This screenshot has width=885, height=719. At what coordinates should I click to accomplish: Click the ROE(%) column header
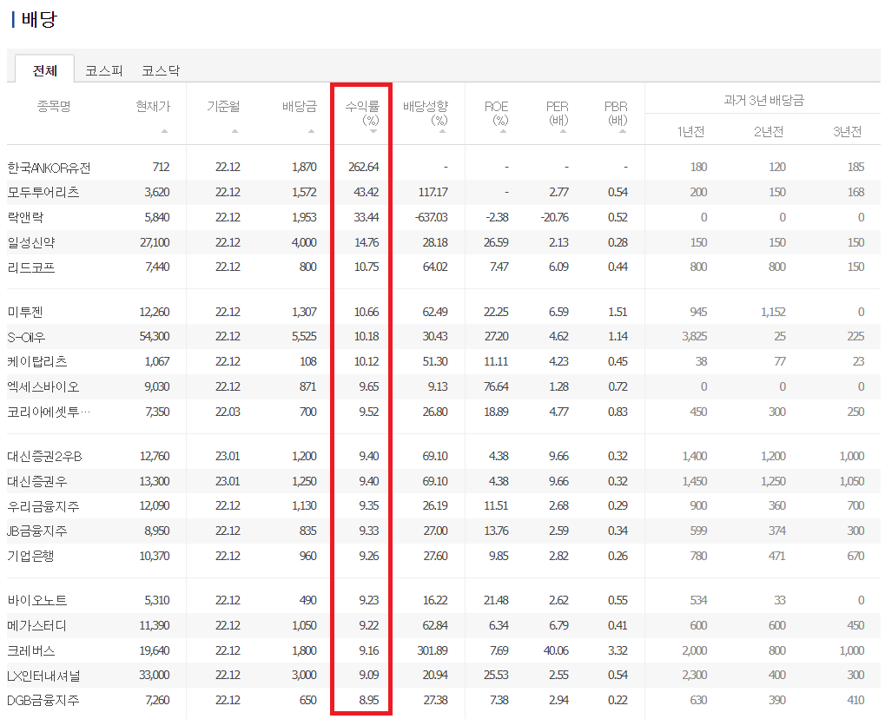[497, 113]
